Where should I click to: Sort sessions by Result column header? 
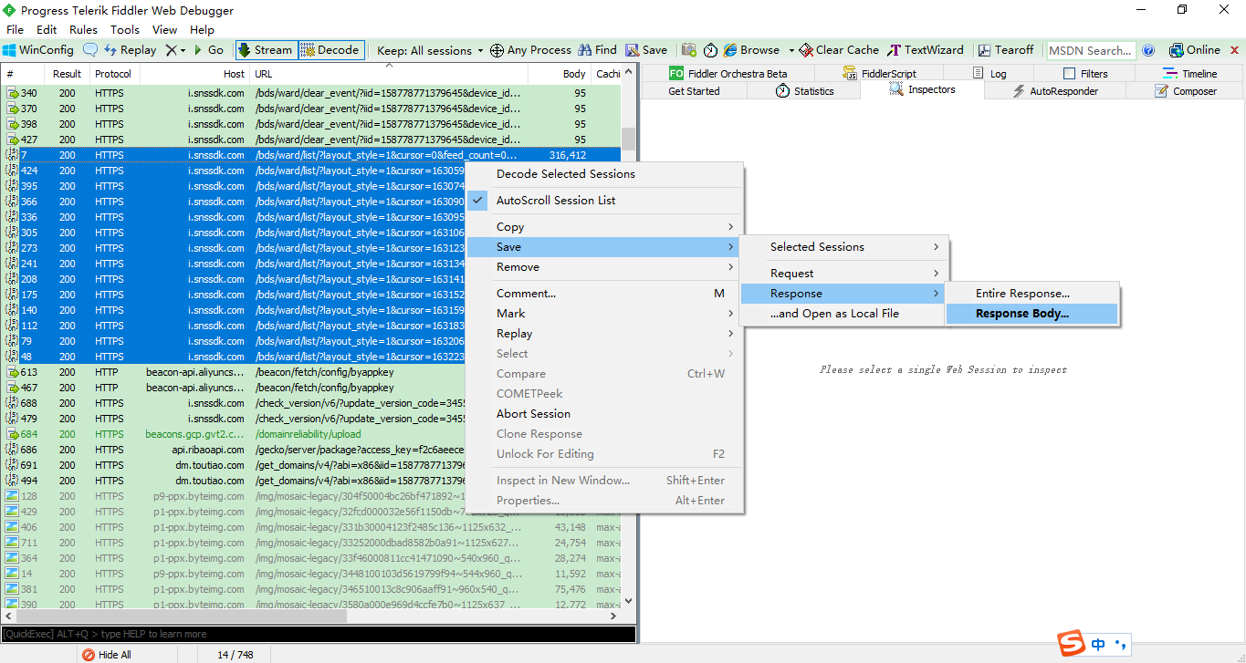click(x=67, y=74)
